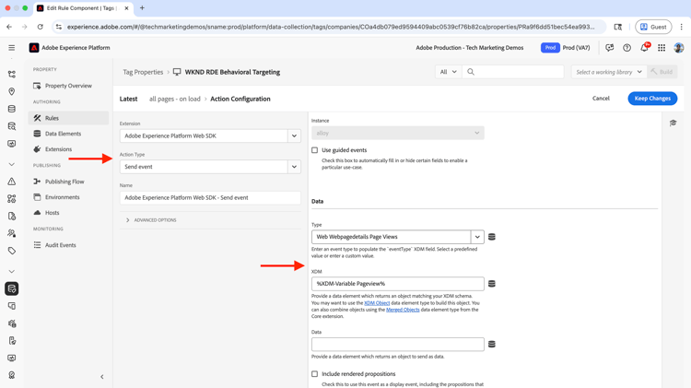Viewport: 691px width, 388px height.
Task: Open the Instance alloy dropdown
Action: (x=397, y=133)
